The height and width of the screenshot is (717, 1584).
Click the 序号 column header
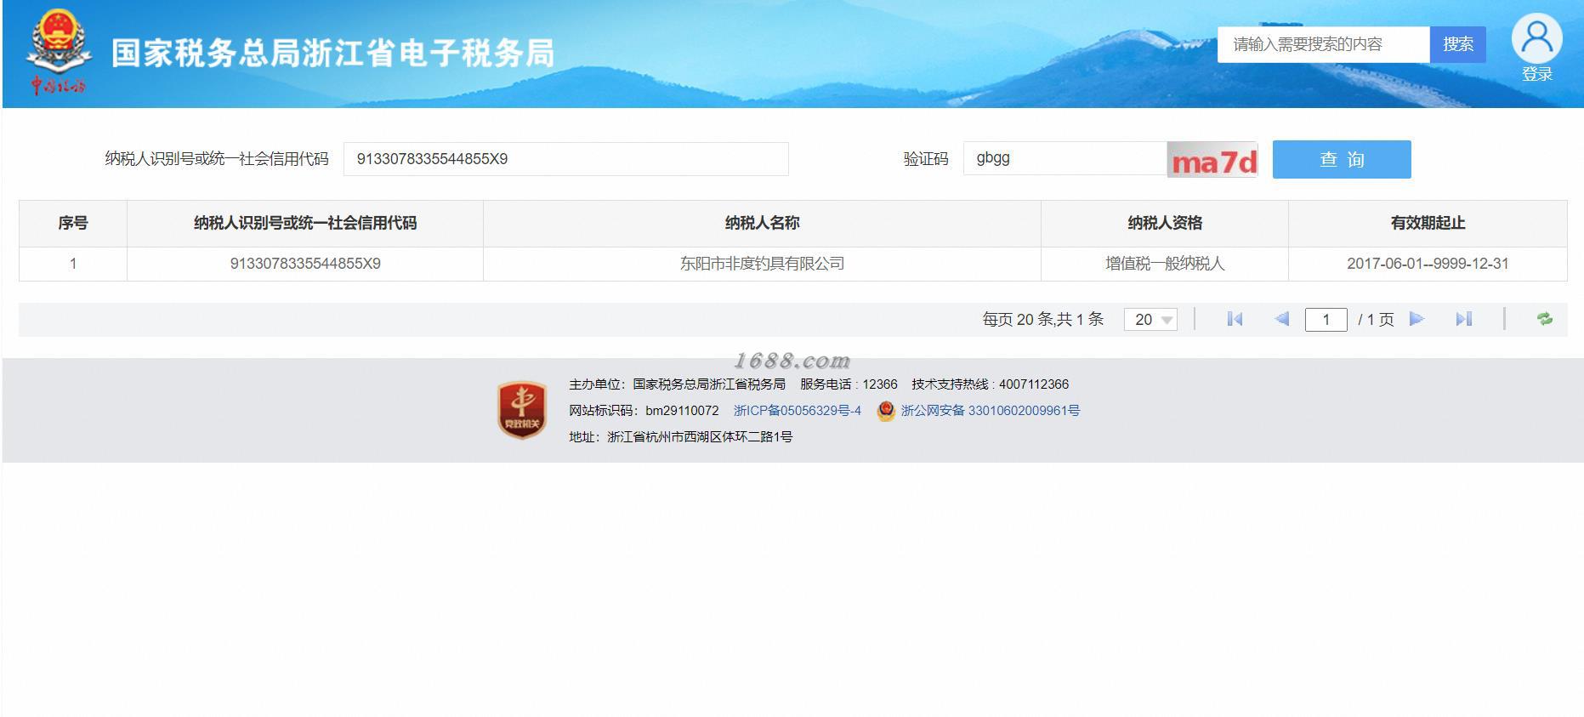(x=73, y=224)
